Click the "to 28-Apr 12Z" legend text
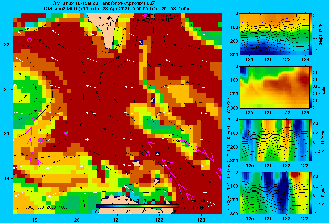Image resolution: width=329 pixels, height=223 pixels. 159,20
